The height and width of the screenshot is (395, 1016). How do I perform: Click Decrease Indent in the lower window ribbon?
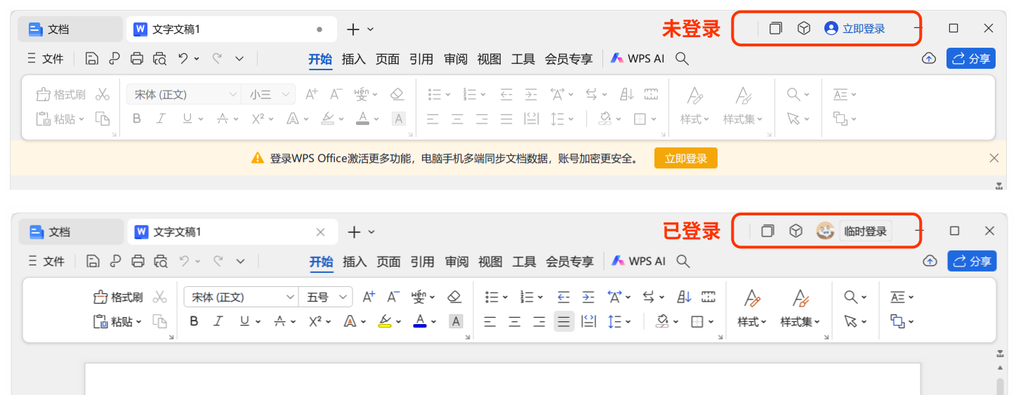point(564,297)
